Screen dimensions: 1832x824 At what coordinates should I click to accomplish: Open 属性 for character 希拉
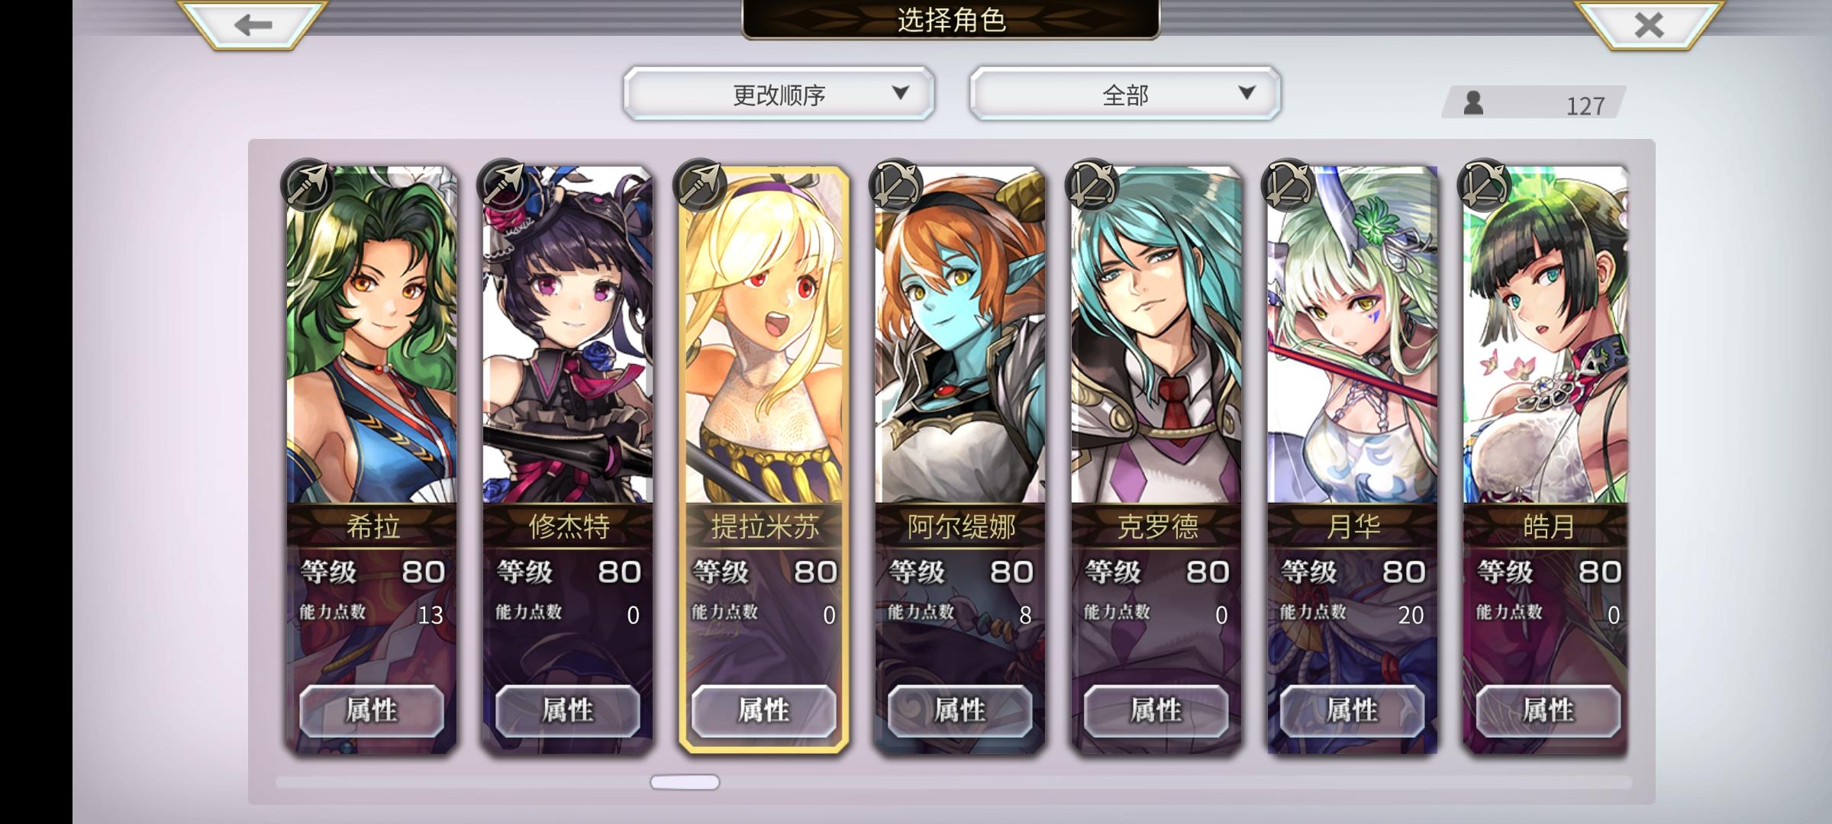372,711
